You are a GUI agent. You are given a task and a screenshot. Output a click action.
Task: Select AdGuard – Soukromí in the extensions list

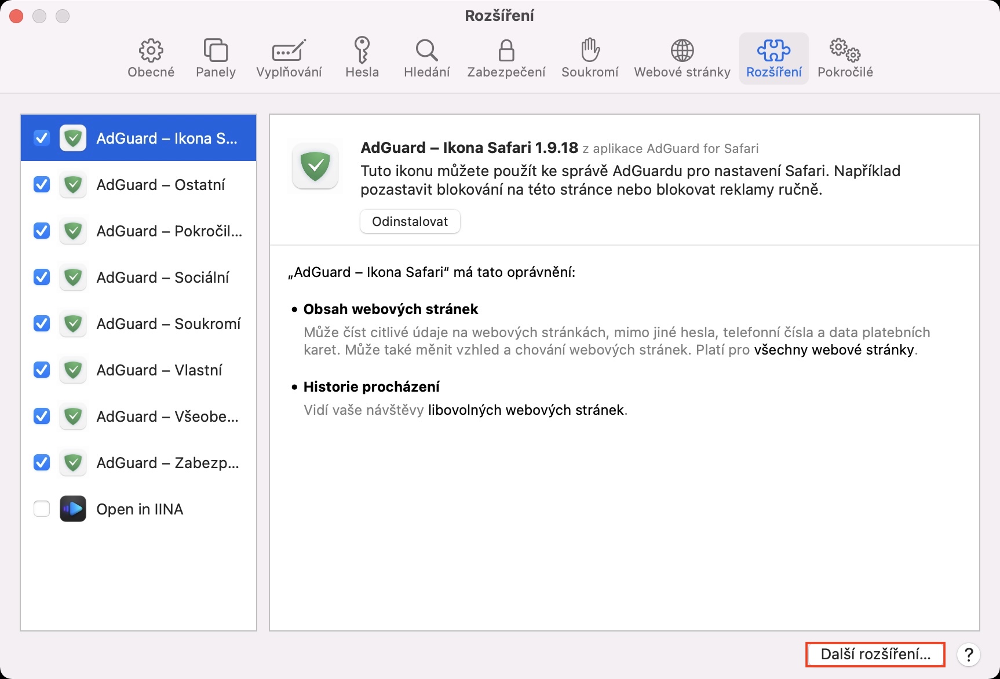pos(168,323)
